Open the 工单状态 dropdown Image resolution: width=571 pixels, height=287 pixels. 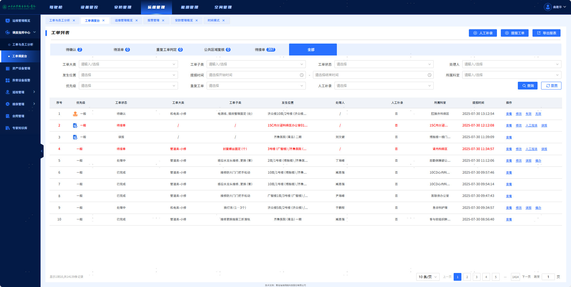click(384, 64)
